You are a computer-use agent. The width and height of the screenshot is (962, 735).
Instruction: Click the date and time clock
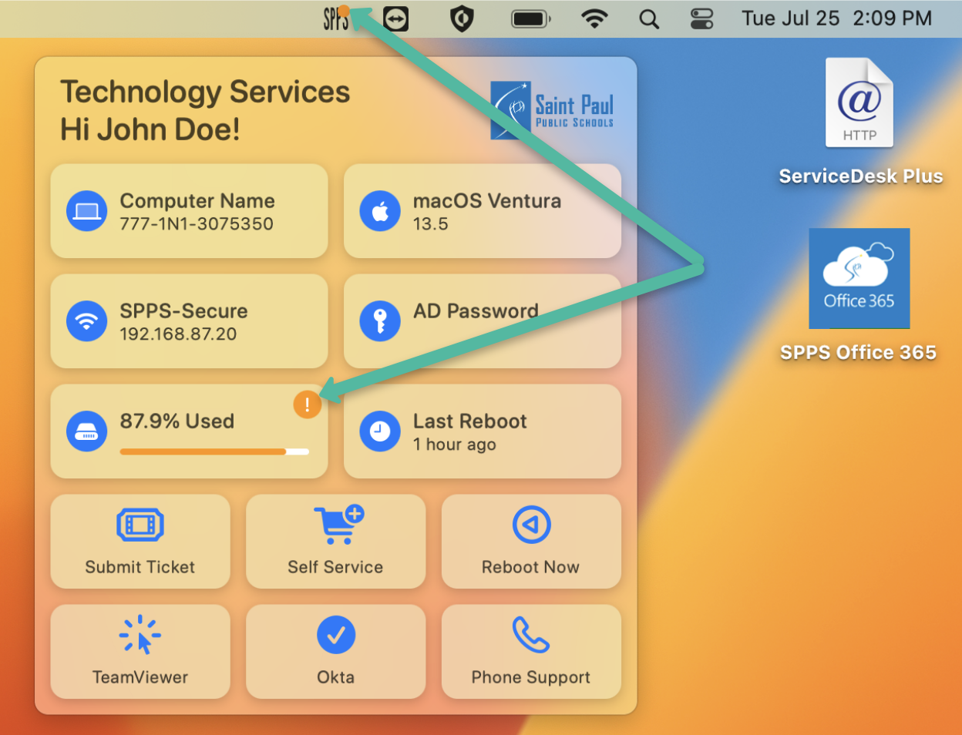pos(837,18)
